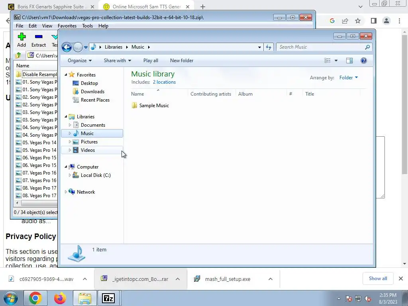408x306 pixels.
Task: Switch to Boris FX Genarts Sapphire tab
Action: (x=51, y=7)
